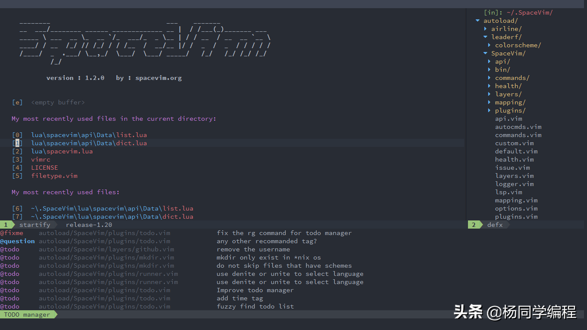
Task: Open the 'fuzzy find todo list' entry
Action: (x=255, y=306)
